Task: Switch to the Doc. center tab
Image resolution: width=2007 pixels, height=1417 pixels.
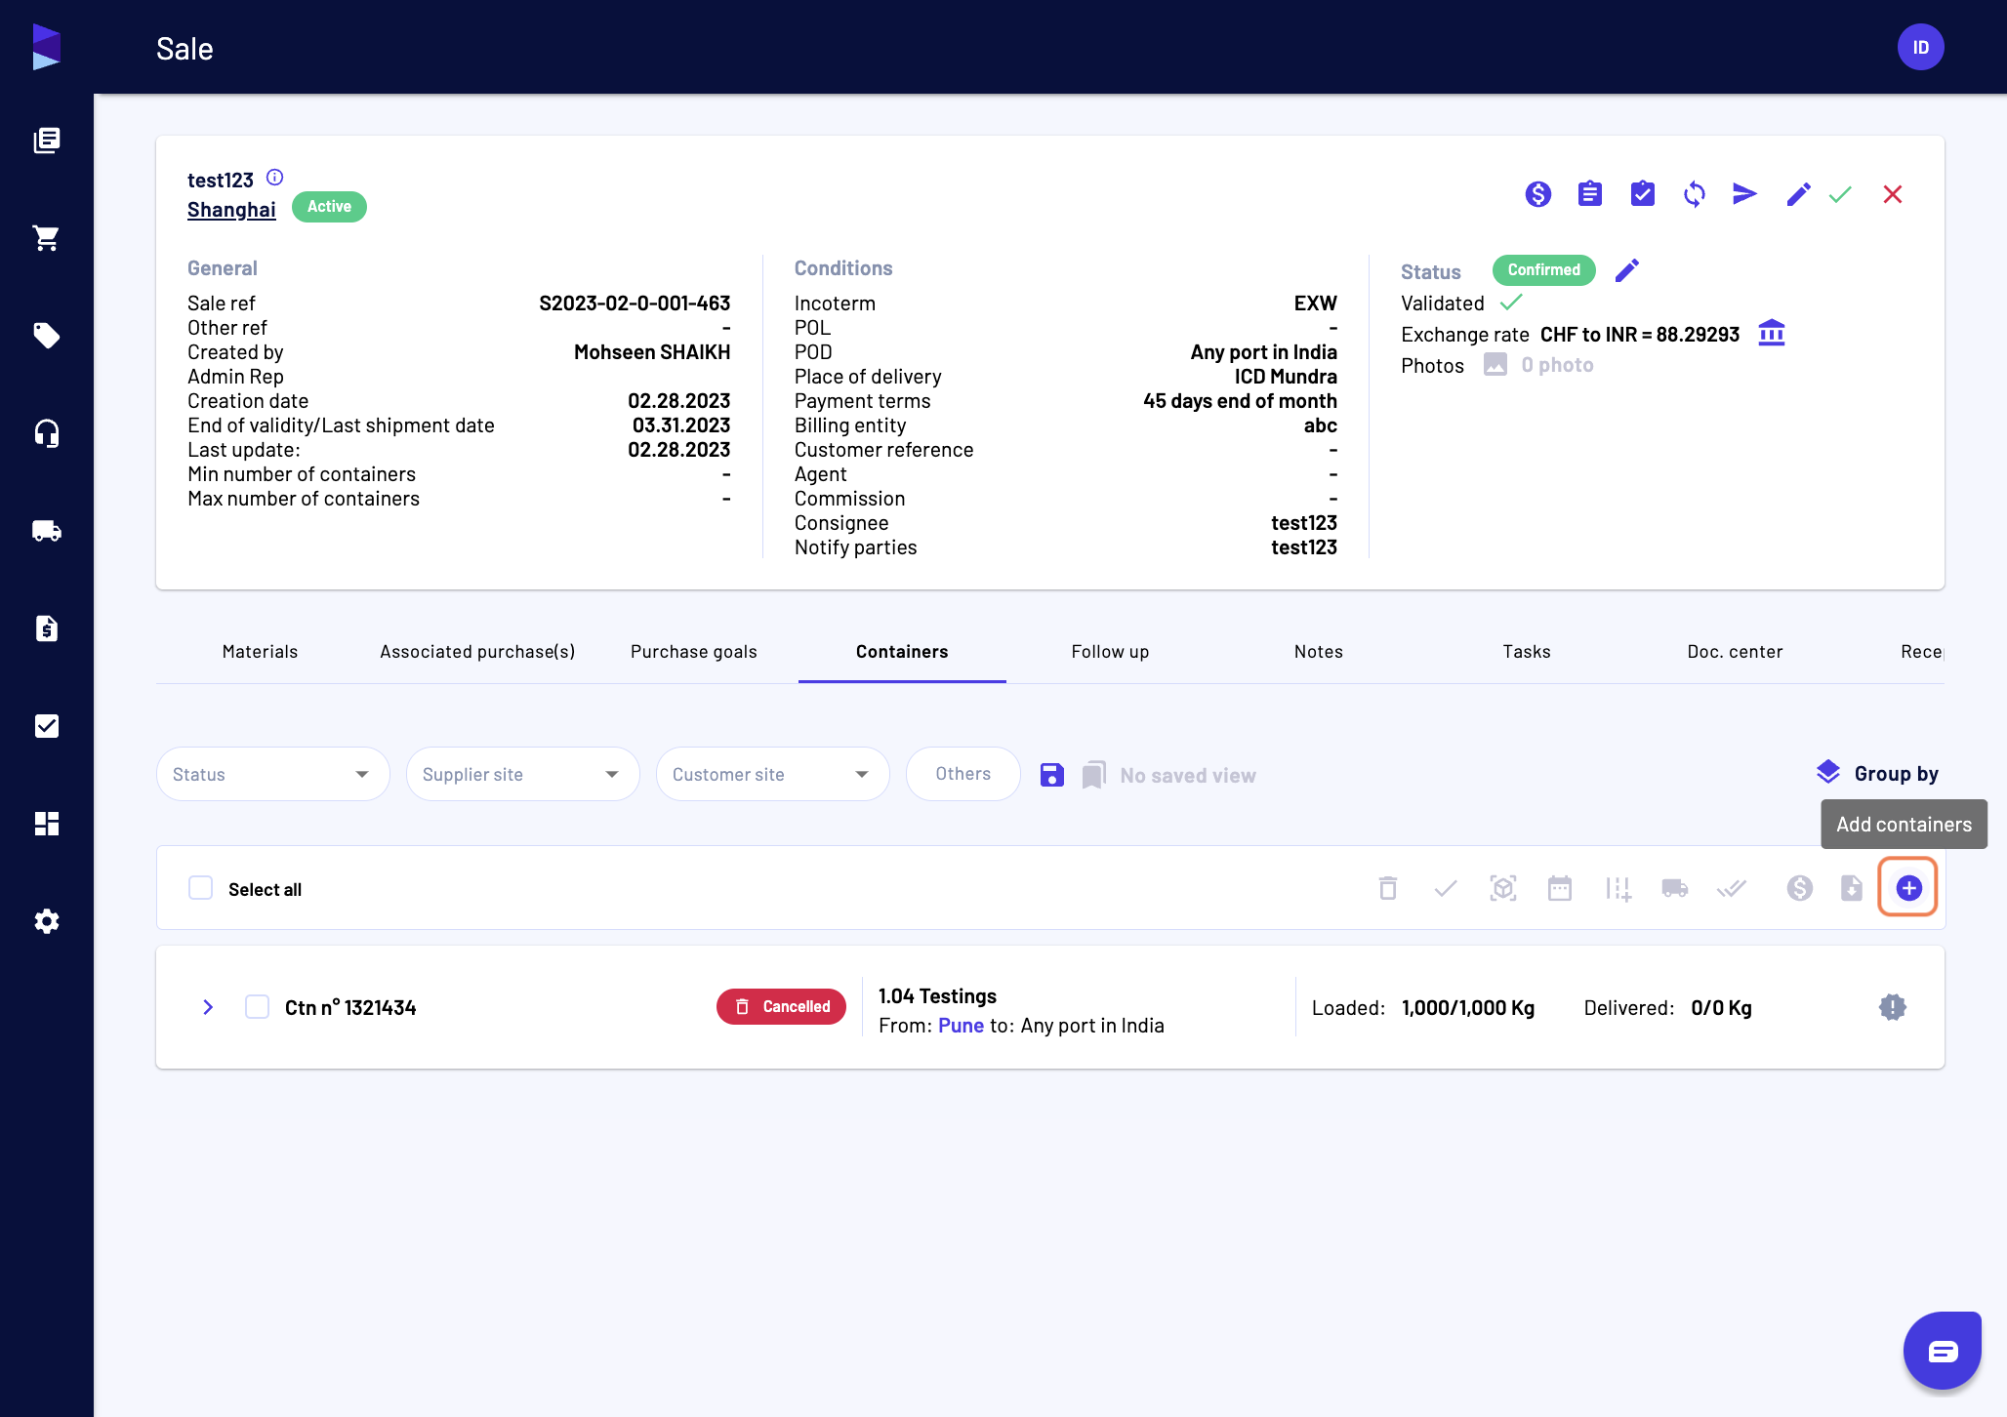Action: coord(1735,652)
